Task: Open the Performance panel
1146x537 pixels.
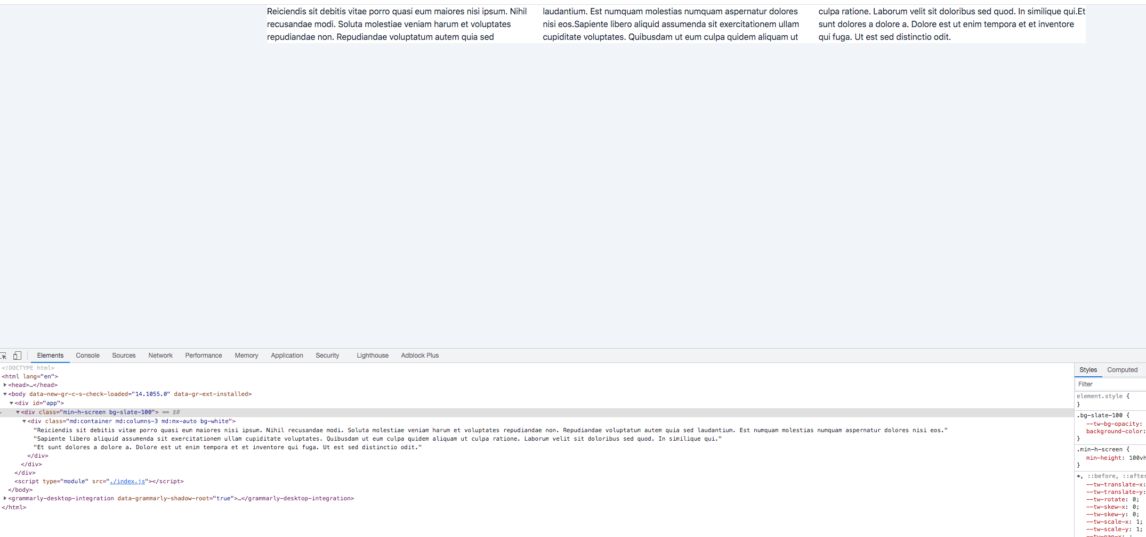Action: tap(203, 355)
